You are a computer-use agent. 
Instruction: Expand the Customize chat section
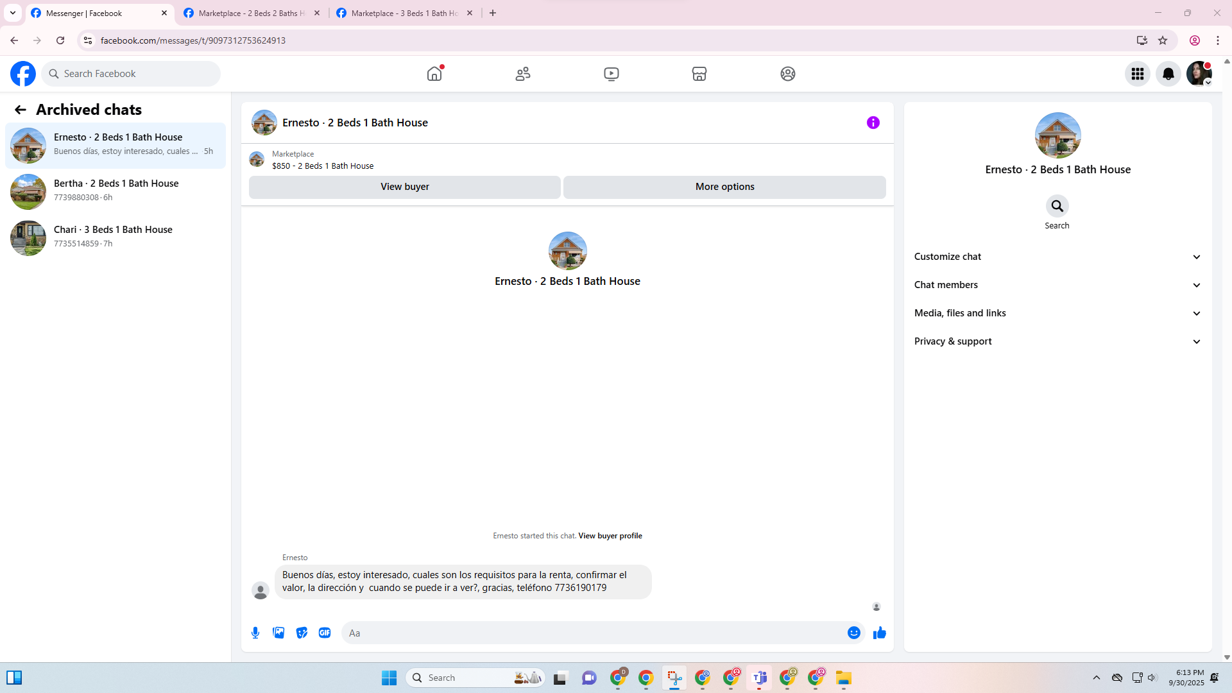1057,257
